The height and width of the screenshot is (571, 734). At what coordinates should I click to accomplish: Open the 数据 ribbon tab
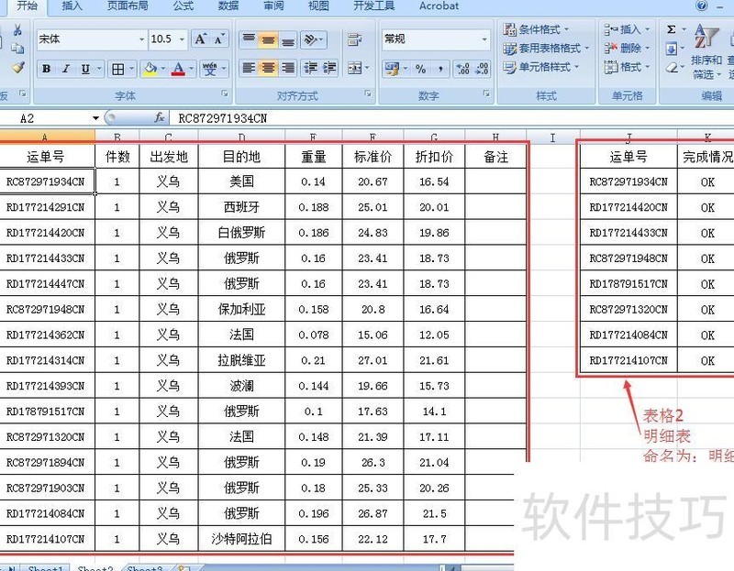tap(227, 6)
